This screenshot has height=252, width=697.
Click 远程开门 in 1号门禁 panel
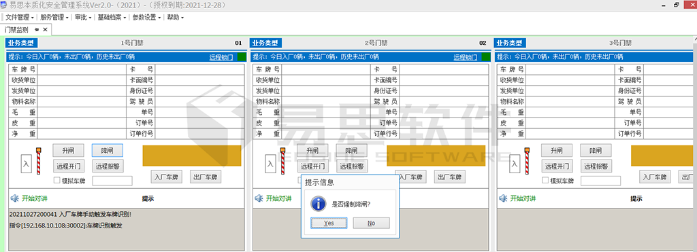point(68,166)
